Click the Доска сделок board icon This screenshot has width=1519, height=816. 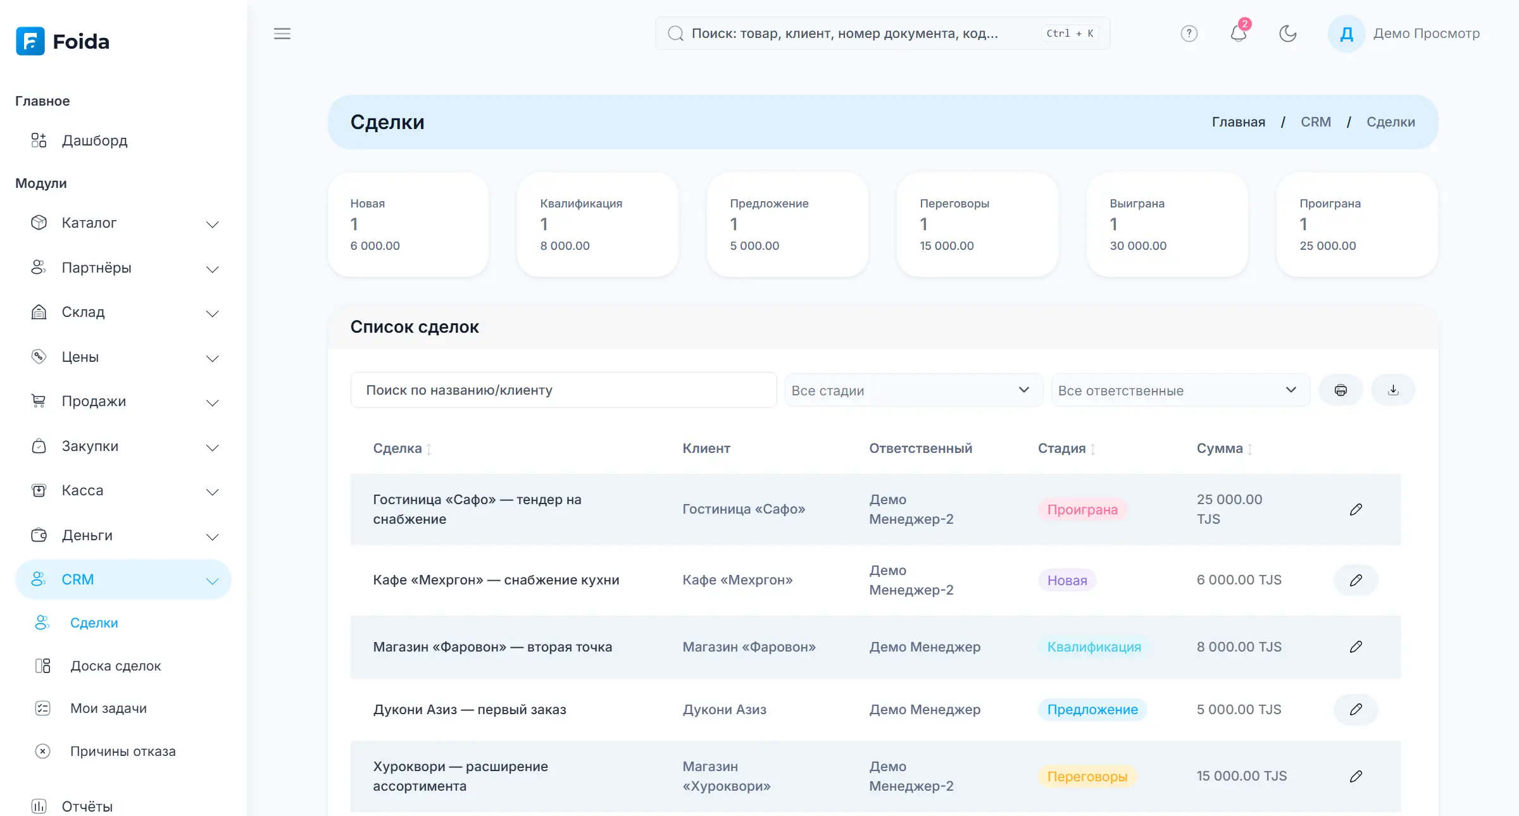[42, 666]
